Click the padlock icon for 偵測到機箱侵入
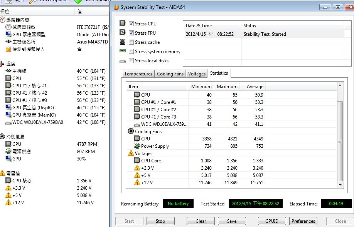The height and width of the screenshot is (227, 354). pos(8,49)
